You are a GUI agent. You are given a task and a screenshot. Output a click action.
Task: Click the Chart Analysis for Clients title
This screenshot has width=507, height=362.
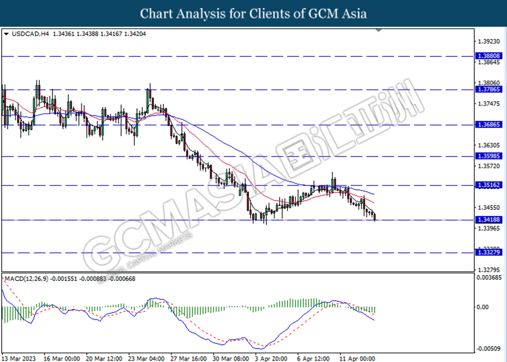point(253,14)
